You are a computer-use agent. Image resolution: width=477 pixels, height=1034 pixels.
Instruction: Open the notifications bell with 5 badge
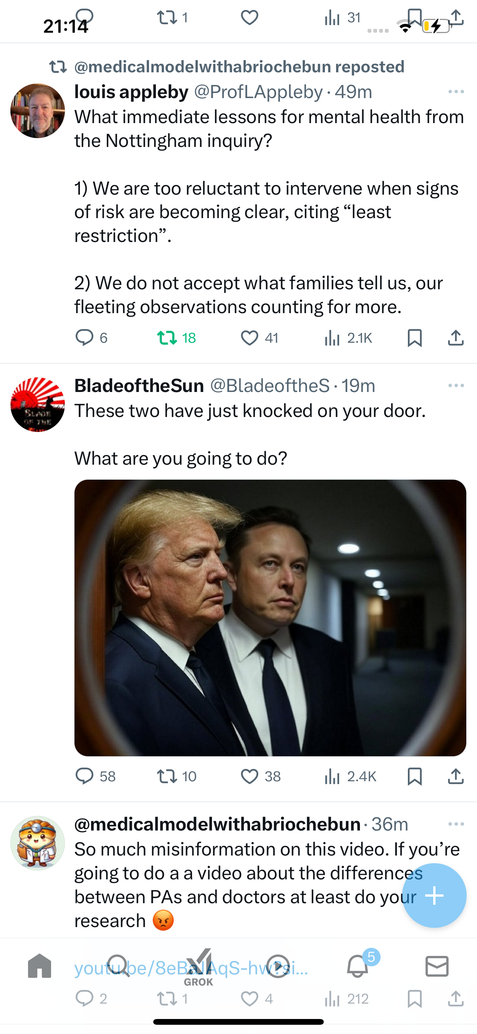coord(358,965)
